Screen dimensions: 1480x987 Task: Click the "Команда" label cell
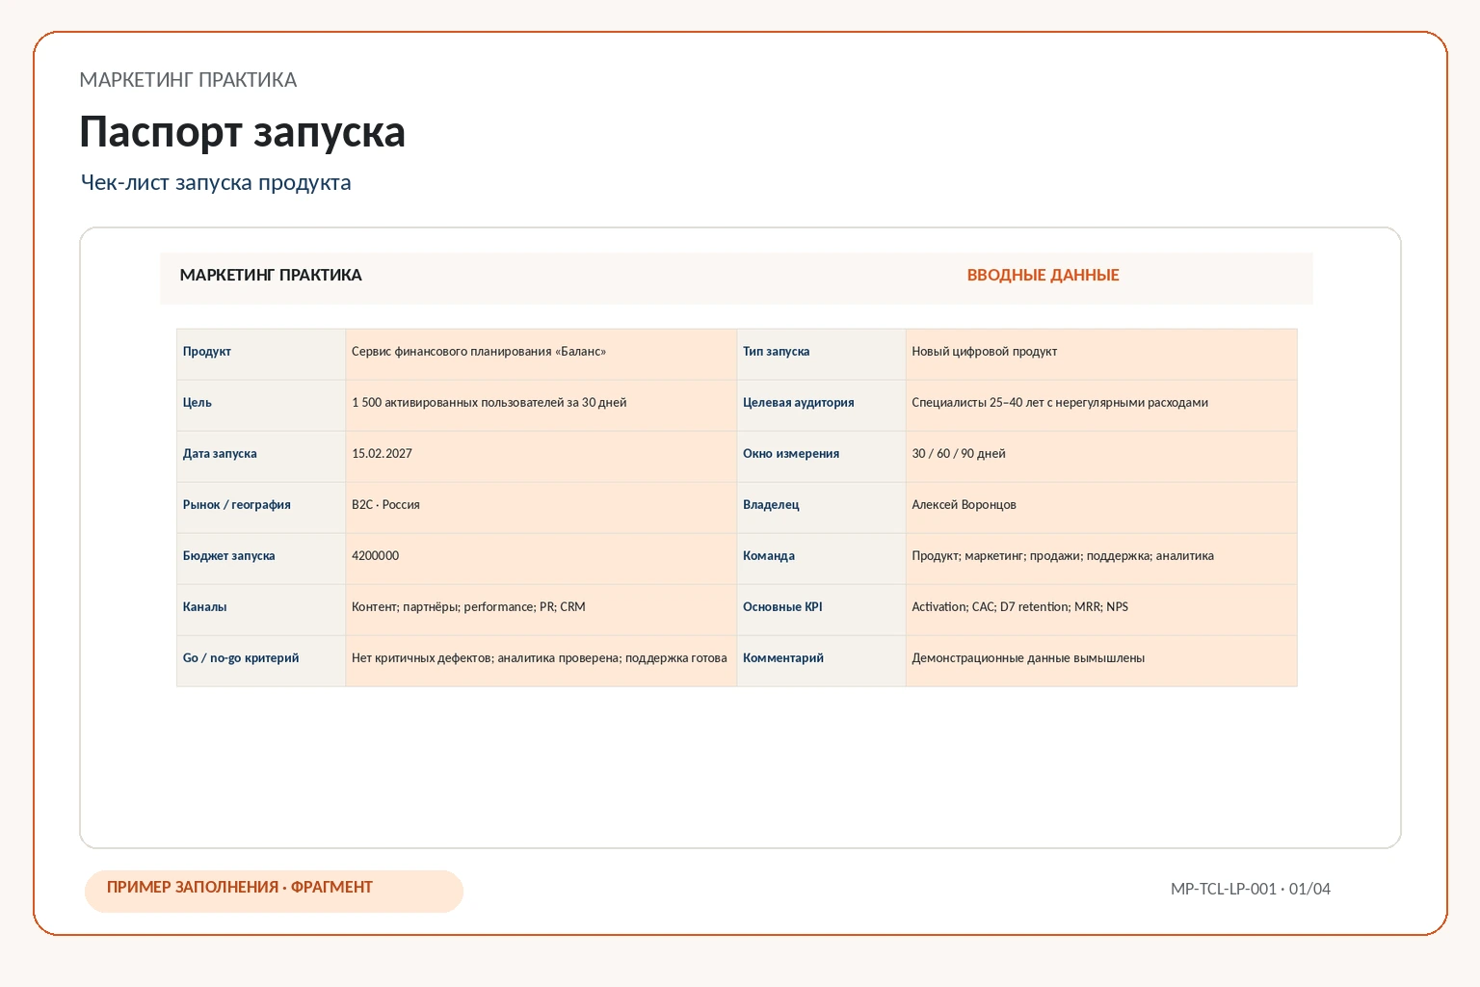(x=821, y=558)
